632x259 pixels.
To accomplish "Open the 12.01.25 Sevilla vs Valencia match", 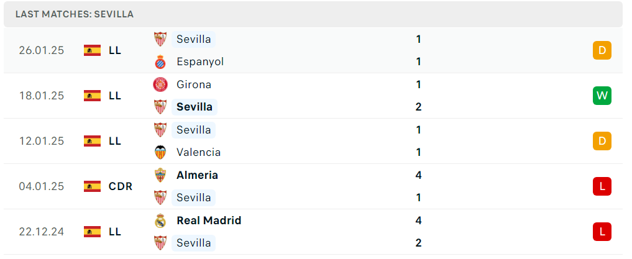I will 313,141.
